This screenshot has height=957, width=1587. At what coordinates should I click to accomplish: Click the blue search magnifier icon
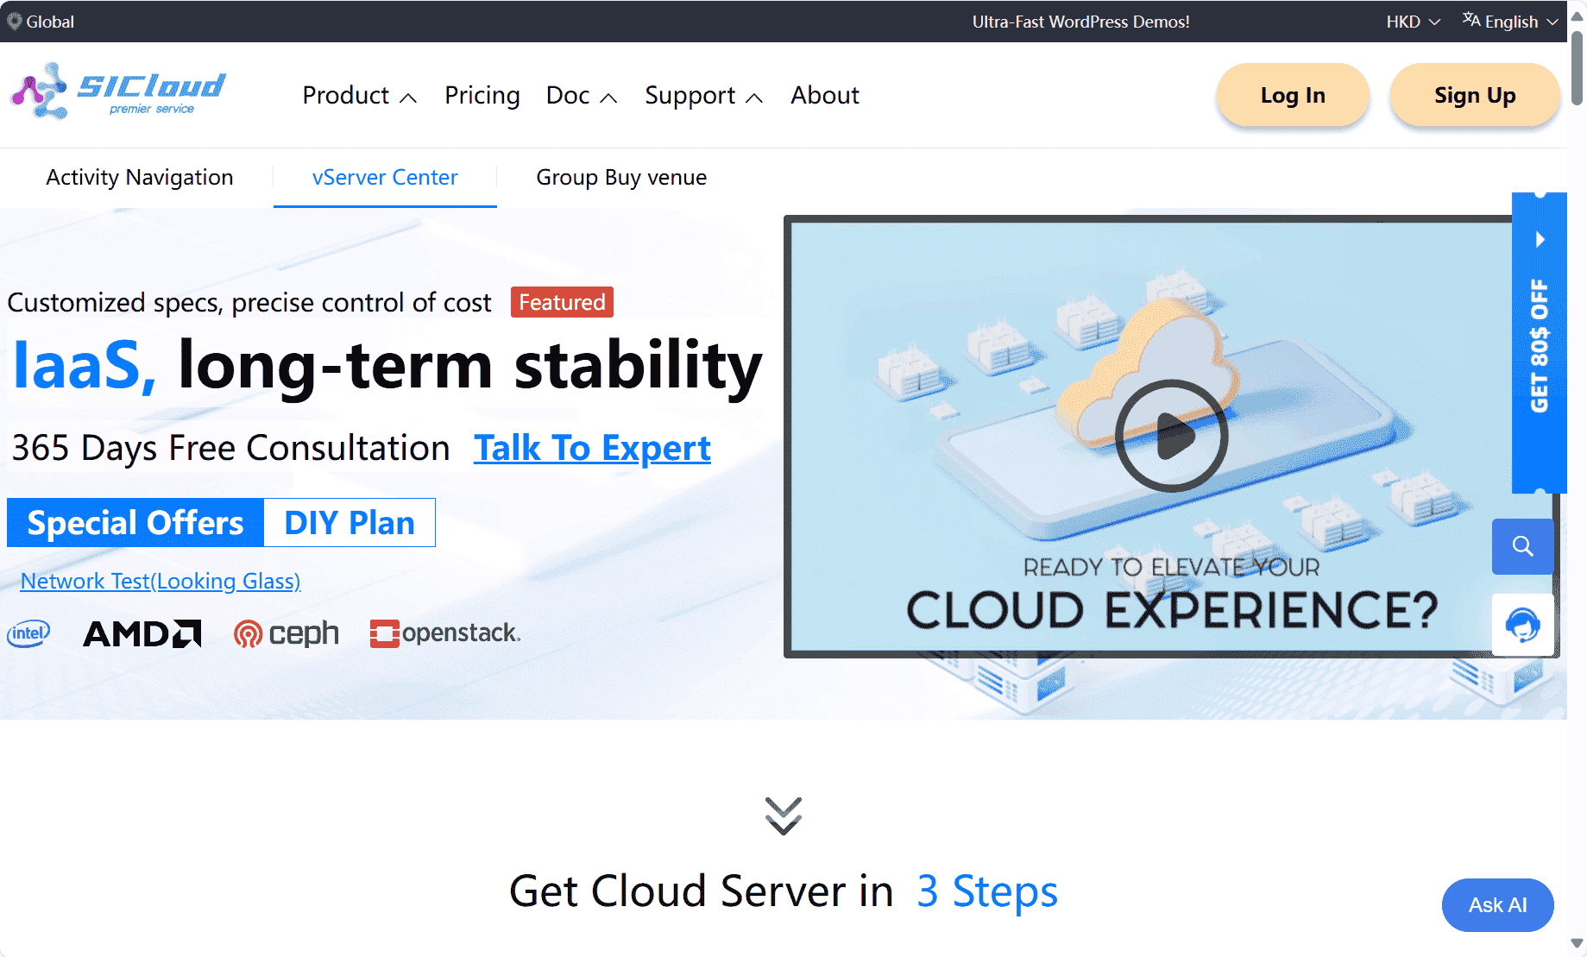coord(1522,546)
